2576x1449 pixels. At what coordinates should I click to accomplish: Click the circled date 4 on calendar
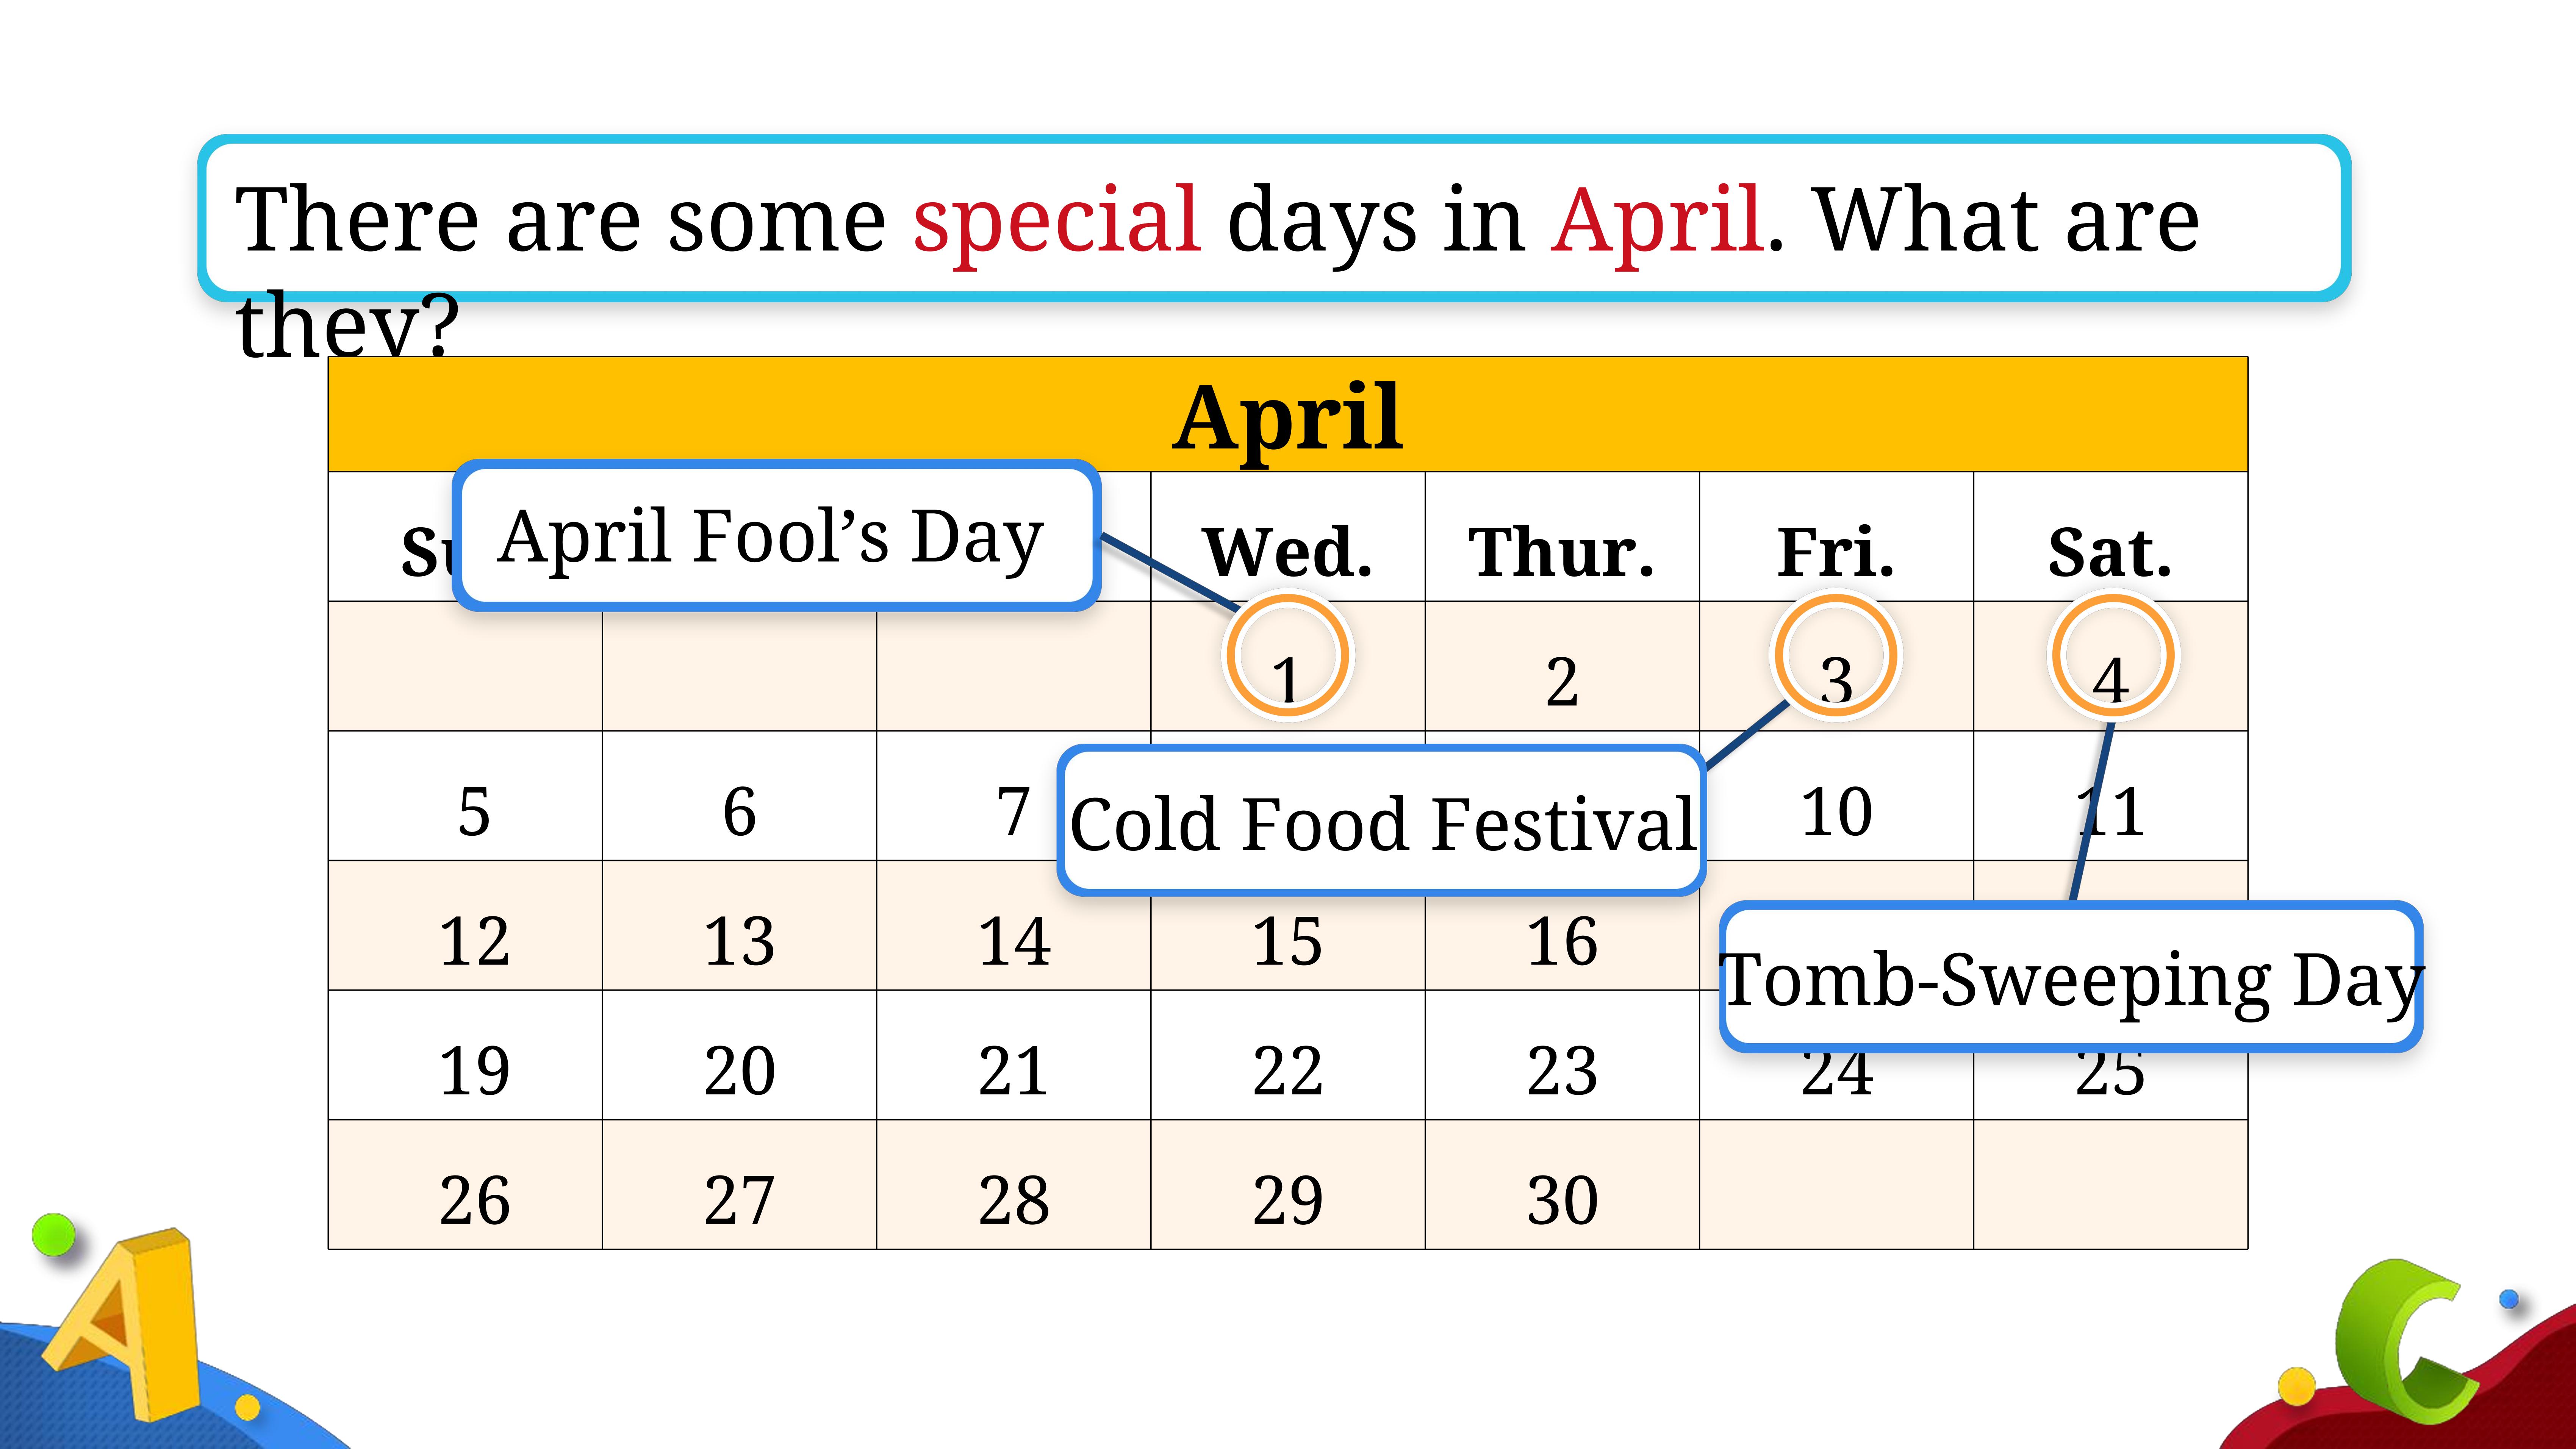[x=2112, y=657]
